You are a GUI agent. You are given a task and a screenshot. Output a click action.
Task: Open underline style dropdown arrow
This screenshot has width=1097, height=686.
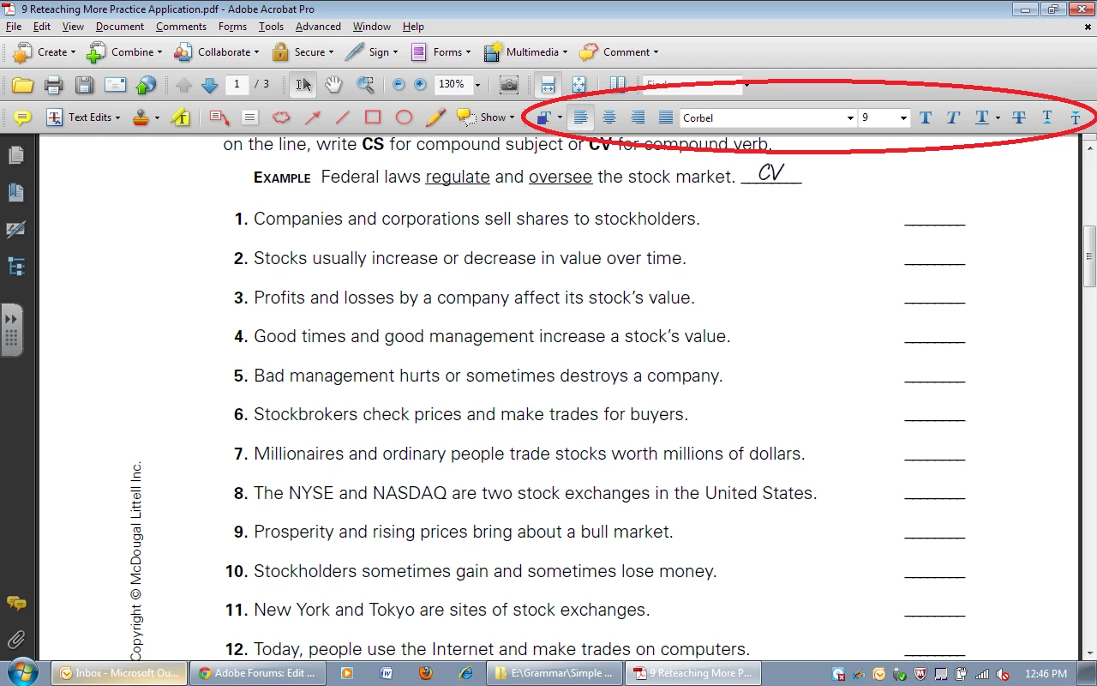click(998, 117)
